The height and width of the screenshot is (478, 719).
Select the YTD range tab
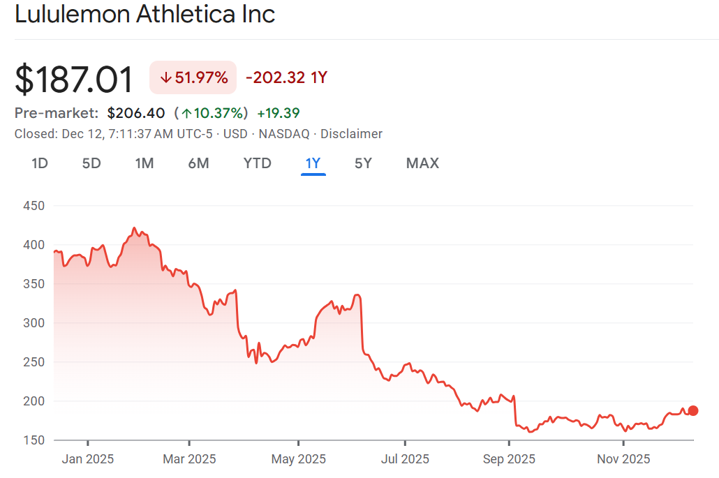point(257,163)
